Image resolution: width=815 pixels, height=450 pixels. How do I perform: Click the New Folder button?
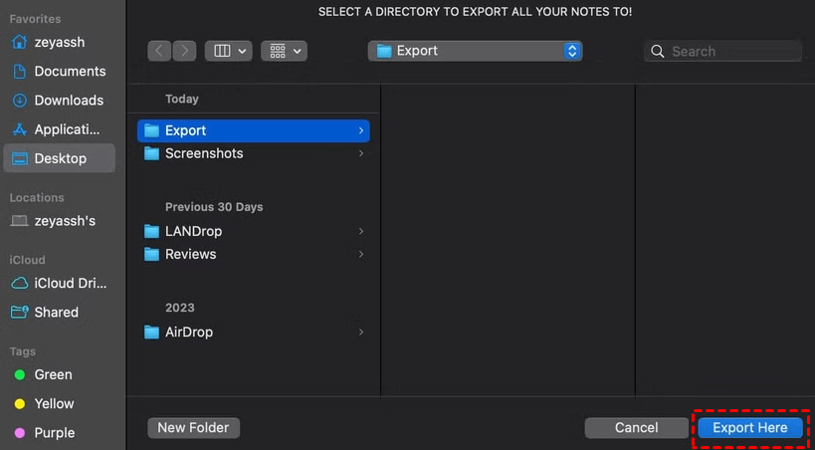point(193,428)
